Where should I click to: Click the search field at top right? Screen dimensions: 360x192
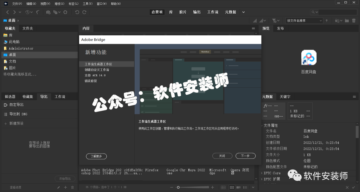tap(337, 12)
